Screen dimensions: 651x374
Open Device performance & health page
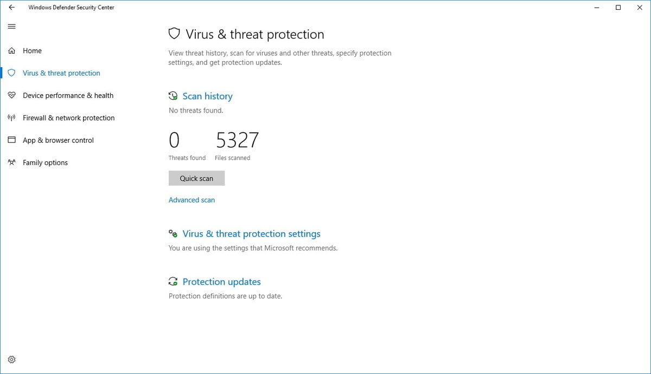68,96
